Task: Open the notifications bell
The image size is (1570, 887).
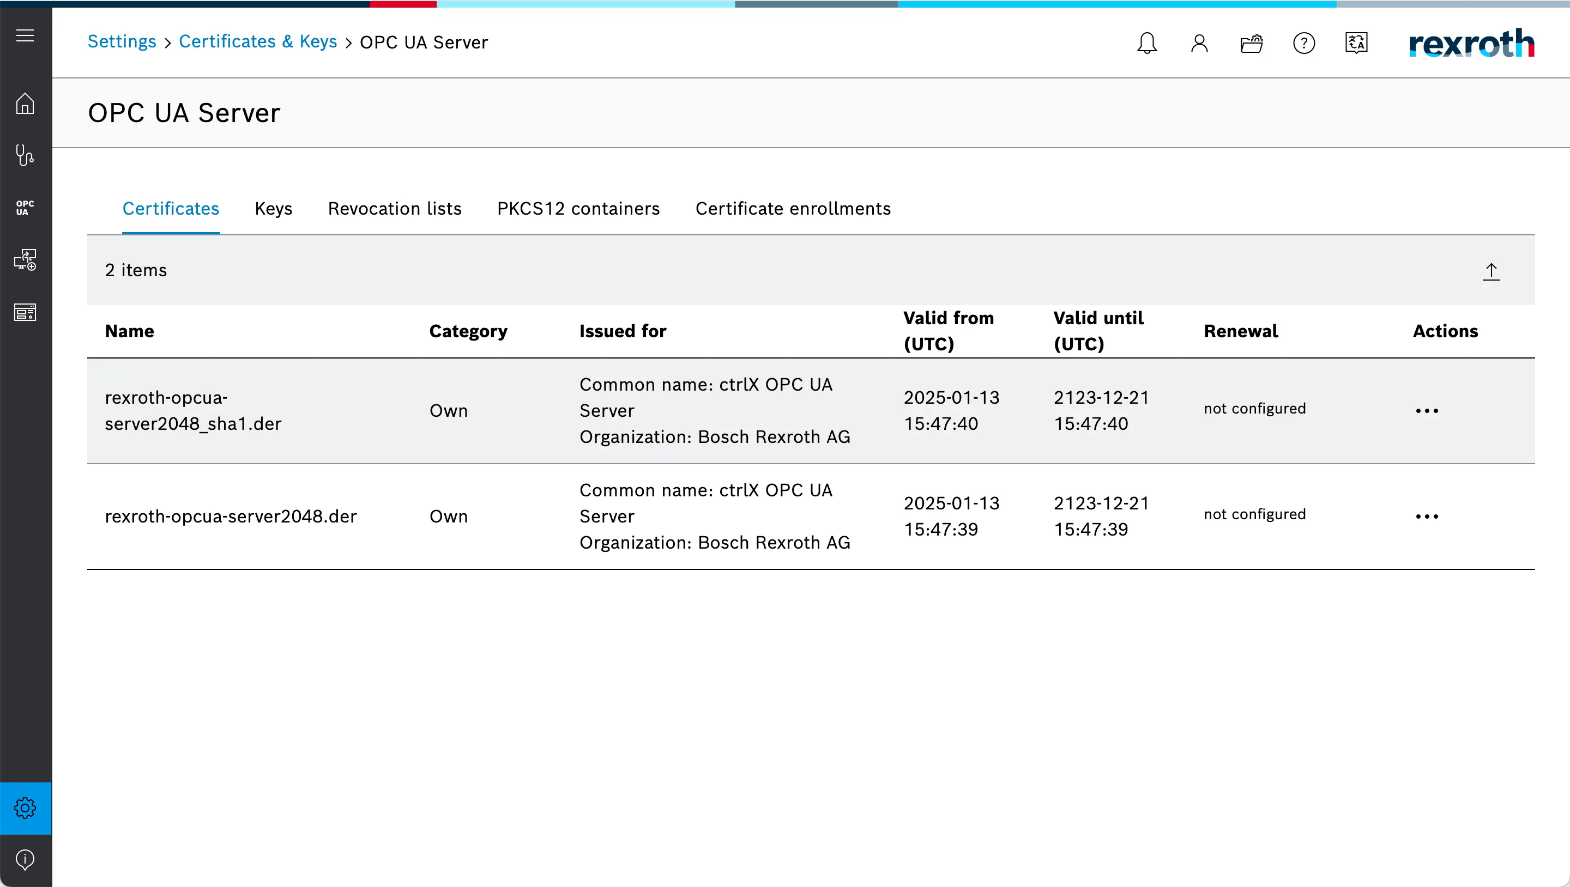Action: tap(1147, 43)
